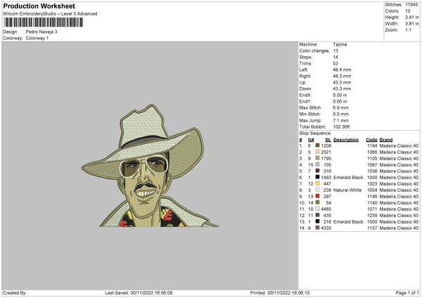Click the Machine value Tajima
The width and height of the screenshot is (422, 298).
[x=340, y=44]
